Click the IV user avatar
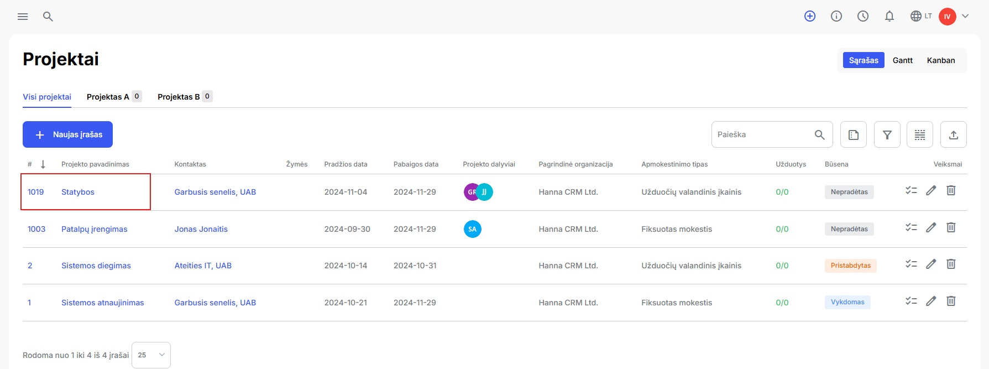989x369 pixels. point(948,17)
